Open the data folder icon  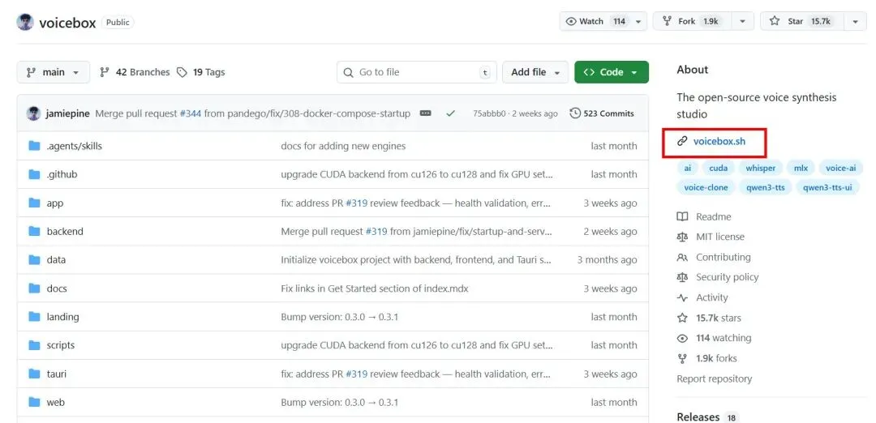[35, 260]
